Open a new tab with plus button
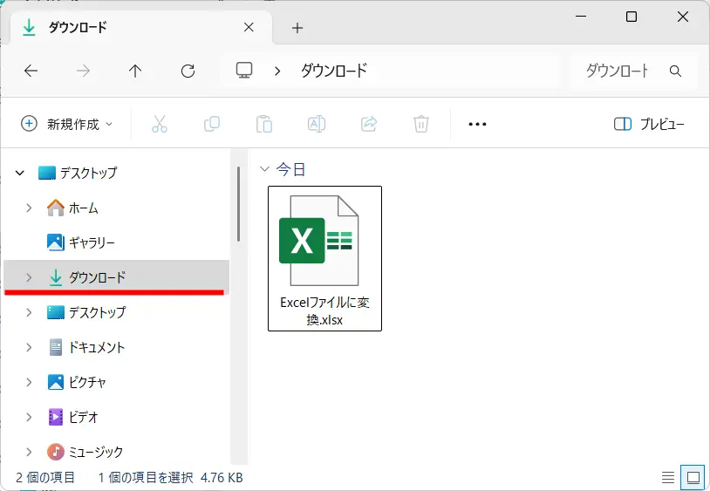The height and width of the screenshot is (491, 710). [x=297, y=28]
